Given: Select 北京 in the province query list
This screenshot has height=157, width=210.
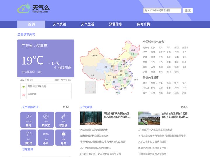Looking at the screenshot, I should pos(153,47).
